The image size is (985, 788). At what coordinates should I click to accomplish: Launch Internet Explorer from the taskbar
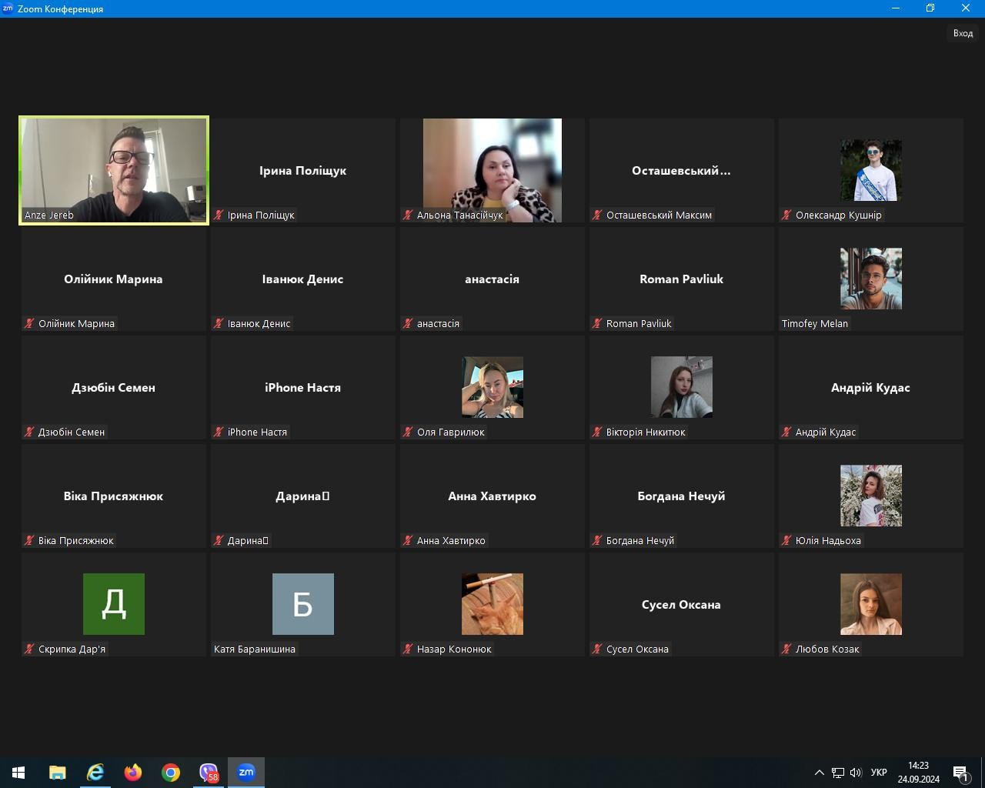pyautogui.click(x=95, y=772)
